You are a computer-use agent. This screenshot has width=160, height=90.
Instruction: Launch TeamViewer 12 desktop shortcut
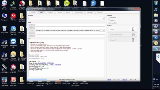pyautogui.click(x=13, y=43)
